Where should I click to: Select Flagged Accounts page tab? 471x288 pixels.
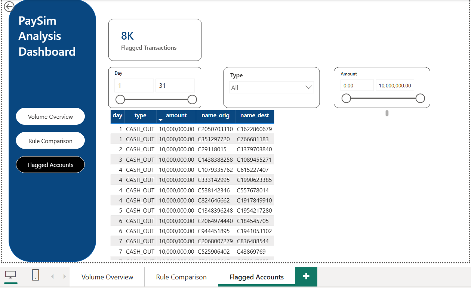tap(256, 277)
